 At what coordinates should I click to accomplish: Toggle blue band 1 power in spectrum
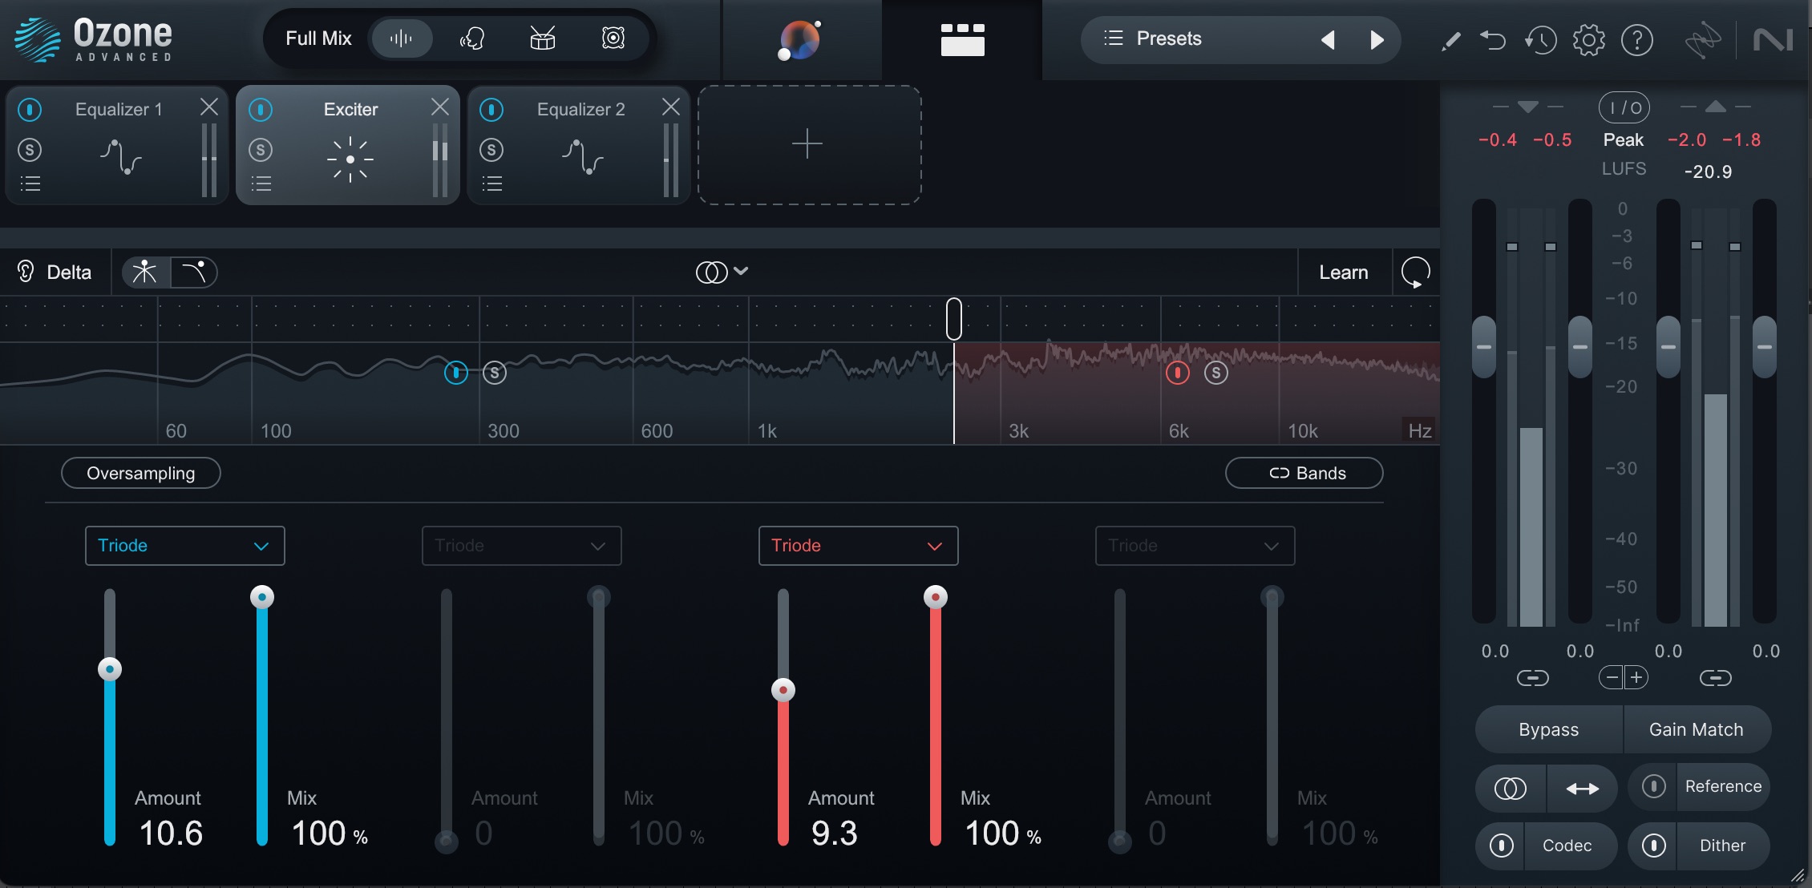pos(456,372)
